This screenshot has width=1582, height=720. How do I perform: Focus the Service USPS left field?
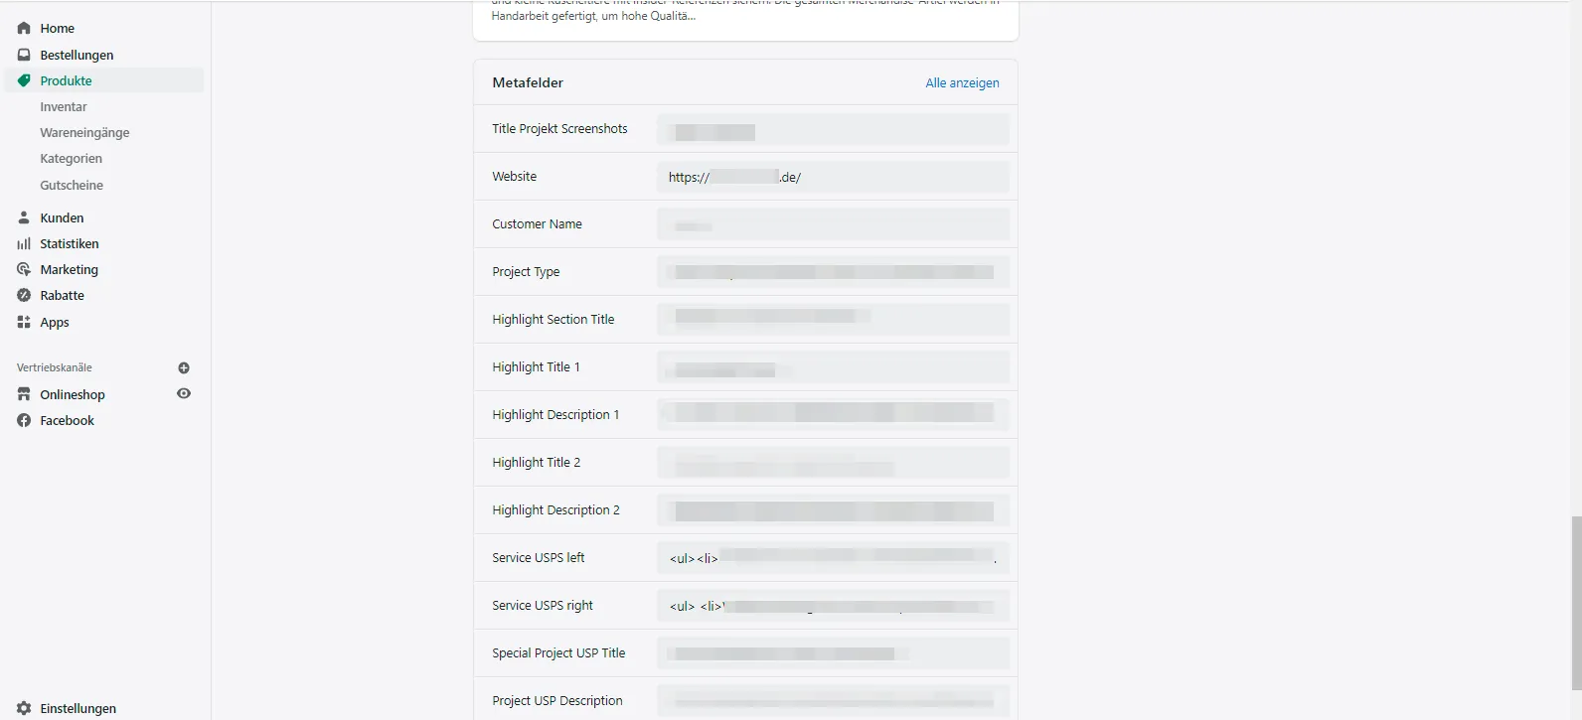click(x=833, y=558)
